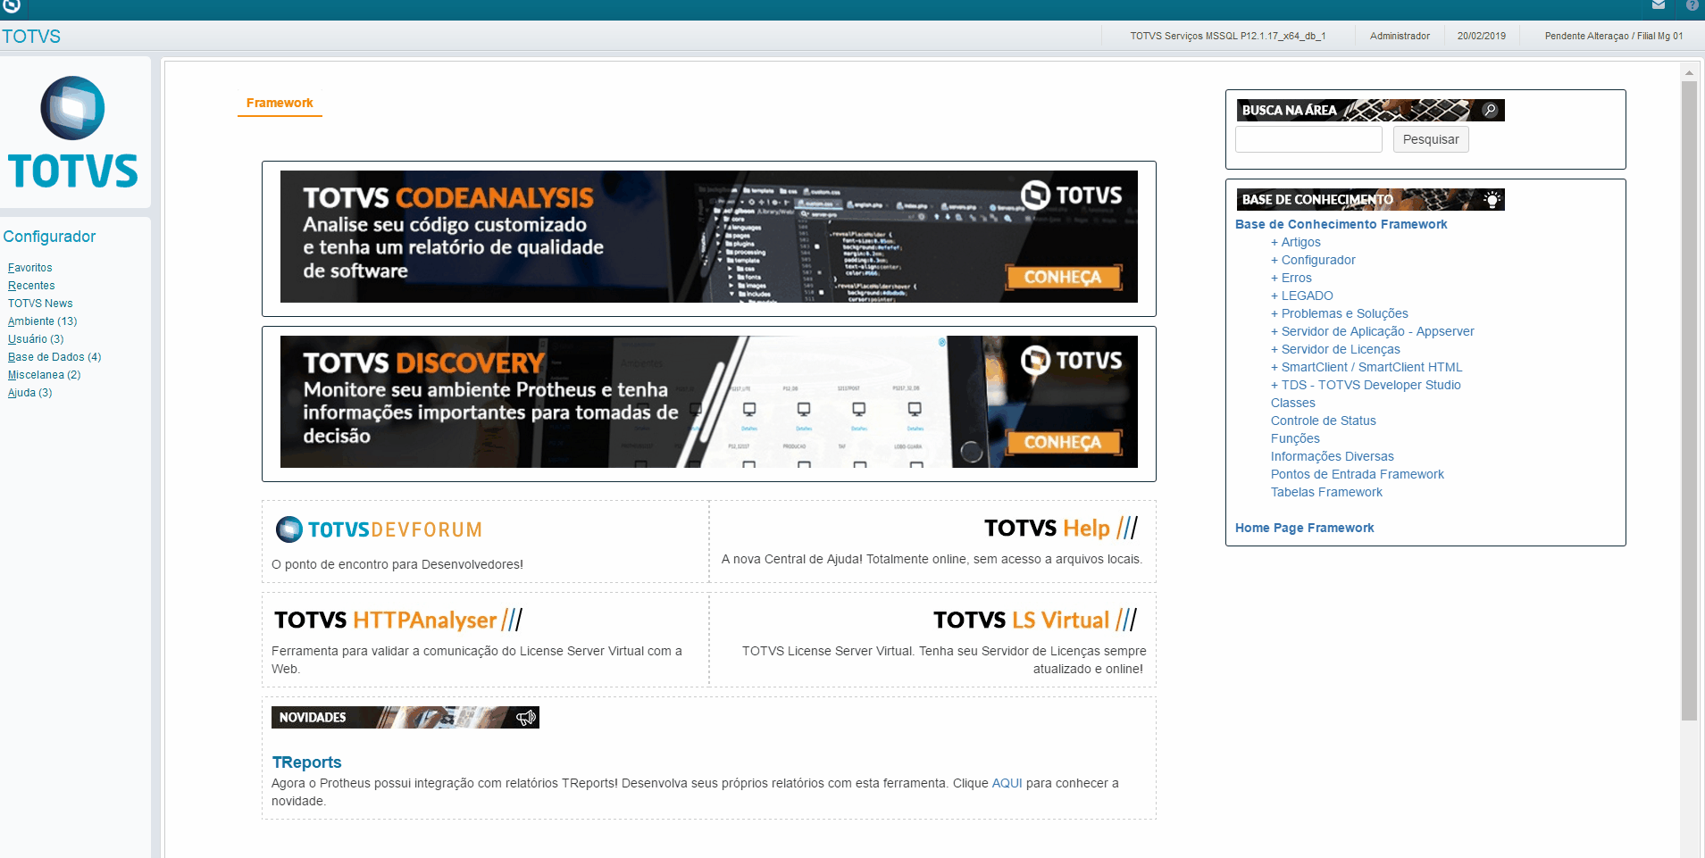1705x858 pixels.
Task: Click the BUSCA NA ÁREA header label
Action: pos(1289,110)
